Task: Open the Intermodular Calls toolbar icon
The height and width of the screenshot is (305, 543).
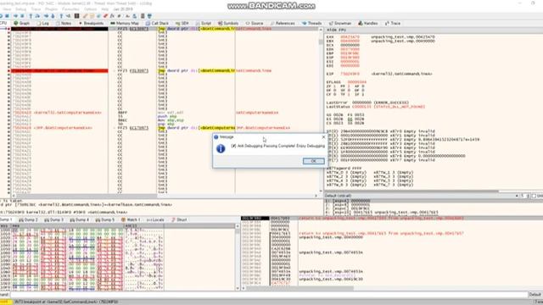Action: 135,16
